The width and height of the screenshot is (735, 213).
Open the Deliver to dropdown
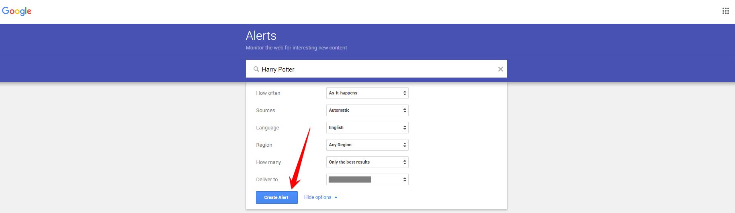367,179
